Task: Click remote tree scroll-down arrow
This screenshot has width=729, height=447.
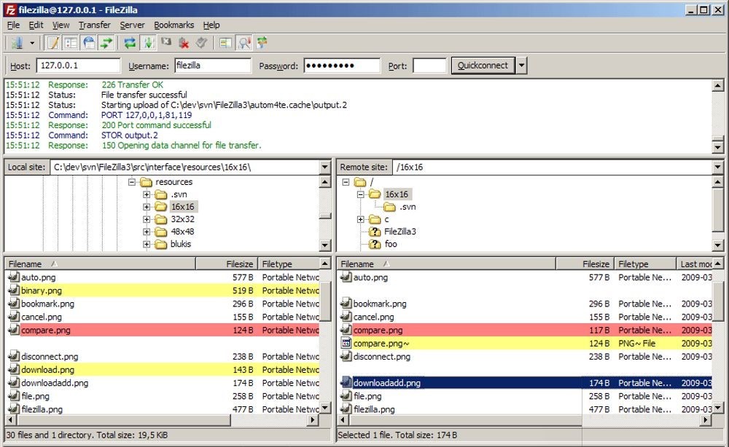Action: 717,245
